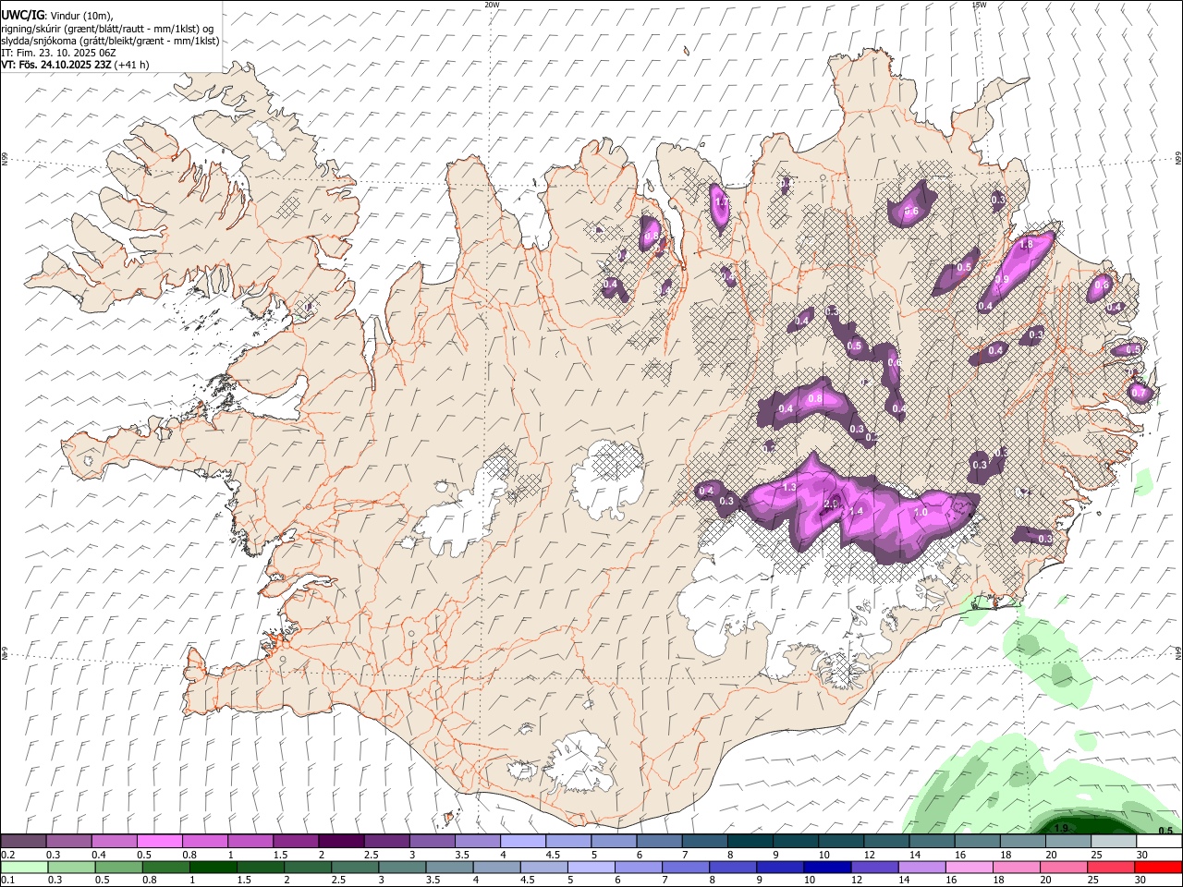This screenshot has height=887, width=1183.
Task: Click the '0.1' label in the lower legend
Action: pyautogui.click(x=8, y=881)
